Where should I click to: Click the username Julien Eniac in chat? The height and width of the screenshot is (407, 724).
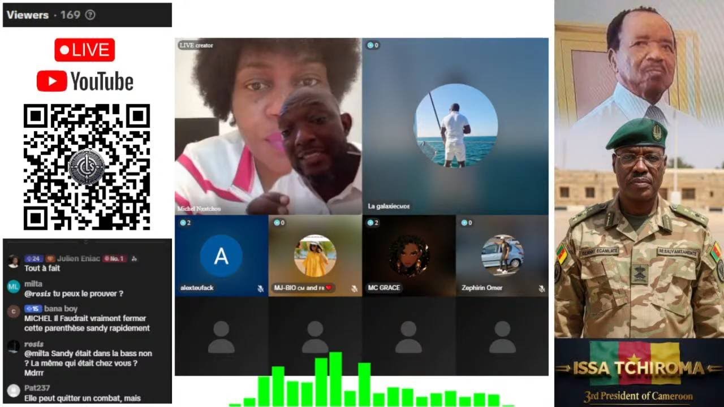pos(79,258)
